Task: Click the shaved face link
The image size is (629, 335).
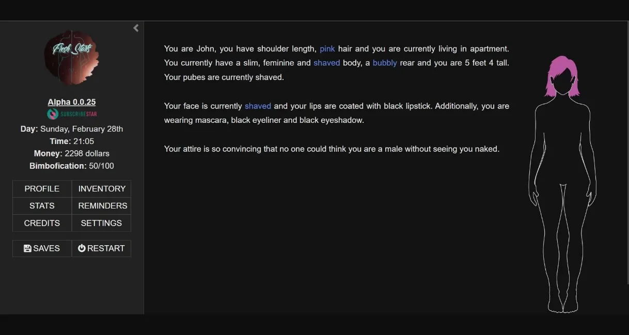Action: pyautogui.click(x=258, y=106)
